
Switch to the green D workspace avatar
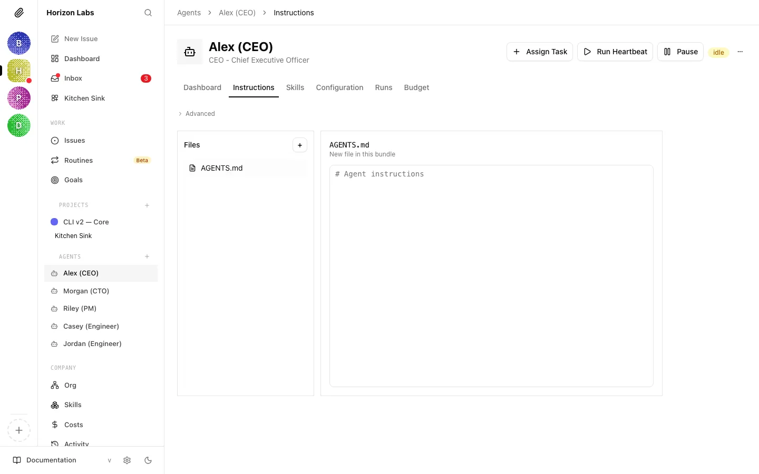(19, 125)
